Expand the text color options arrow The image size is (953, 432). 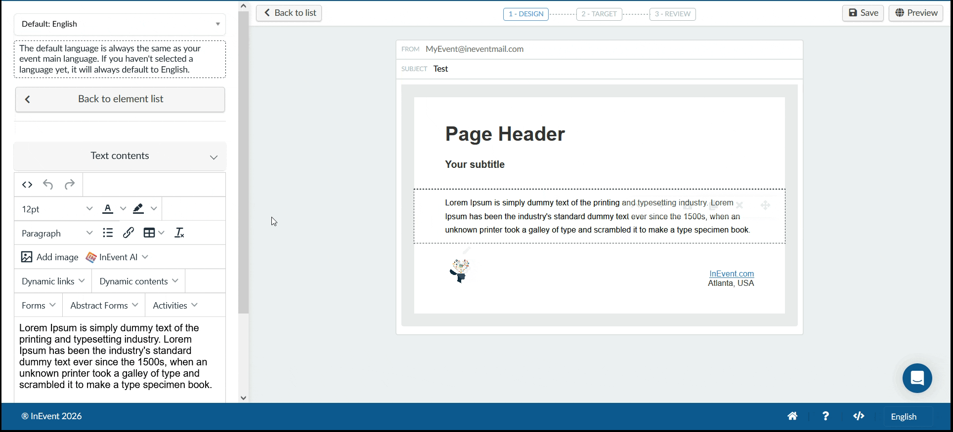(123, 209)
